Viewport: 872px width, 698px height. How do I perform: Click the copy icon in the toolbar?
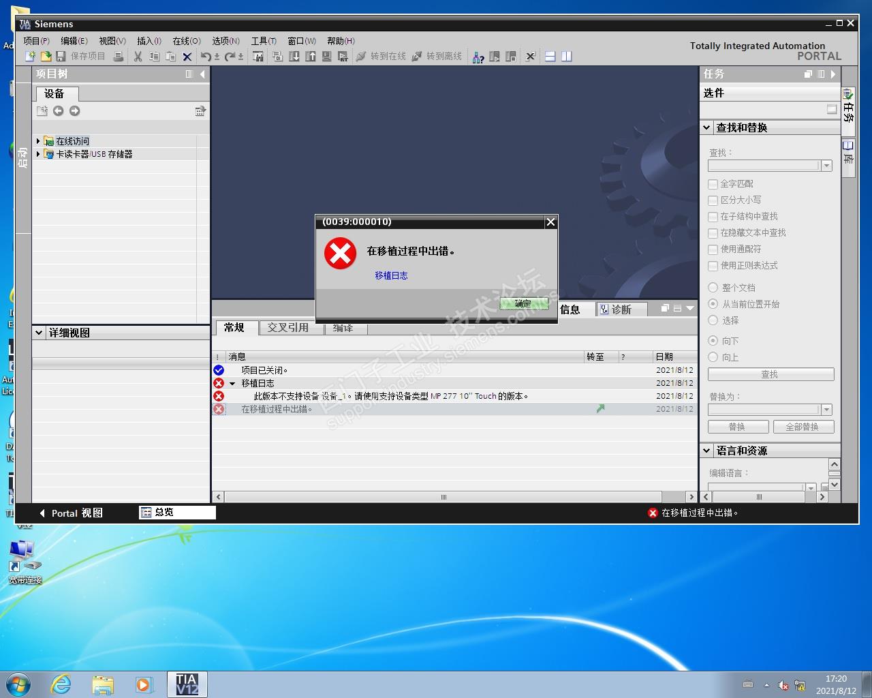click(155, 57)
